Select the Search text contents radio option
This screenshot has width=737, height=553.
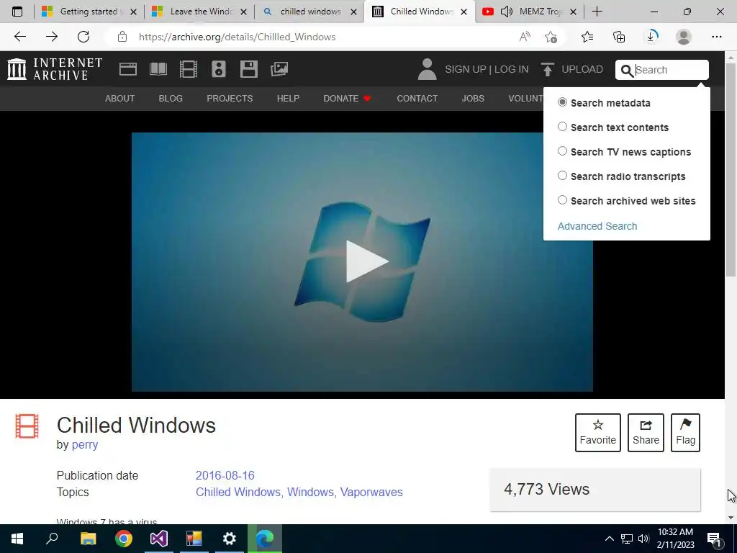coord(562,127)
